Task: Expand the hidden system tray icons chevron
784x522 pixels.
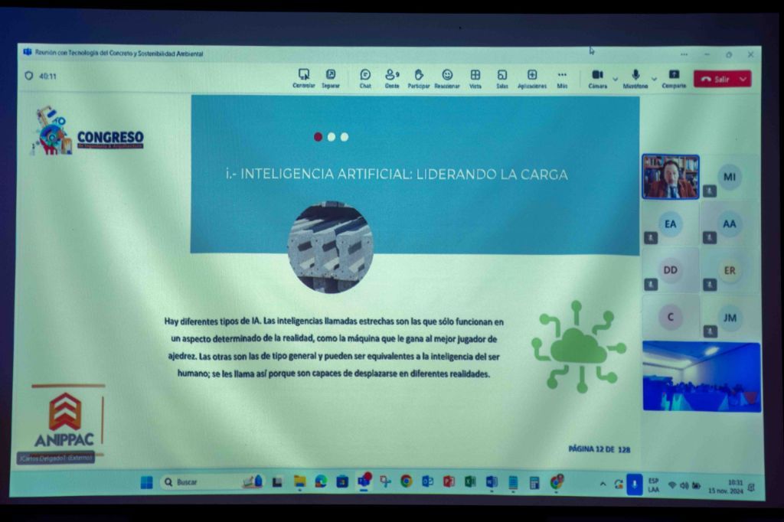Action: [603, 484]
